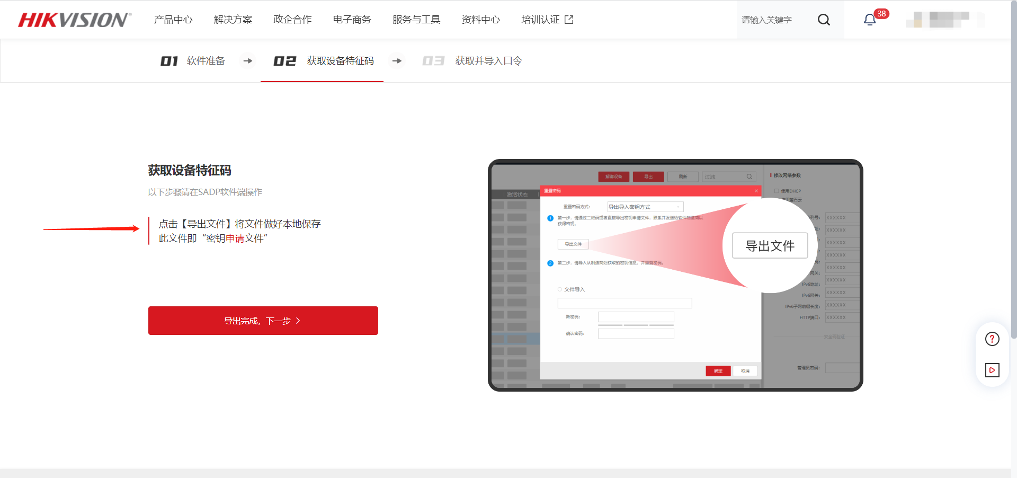This screenshot has width=1017, height=478.
Task: Click the page vertical scrollbar
Action: pyautogui.click(x=1014, y=170)
